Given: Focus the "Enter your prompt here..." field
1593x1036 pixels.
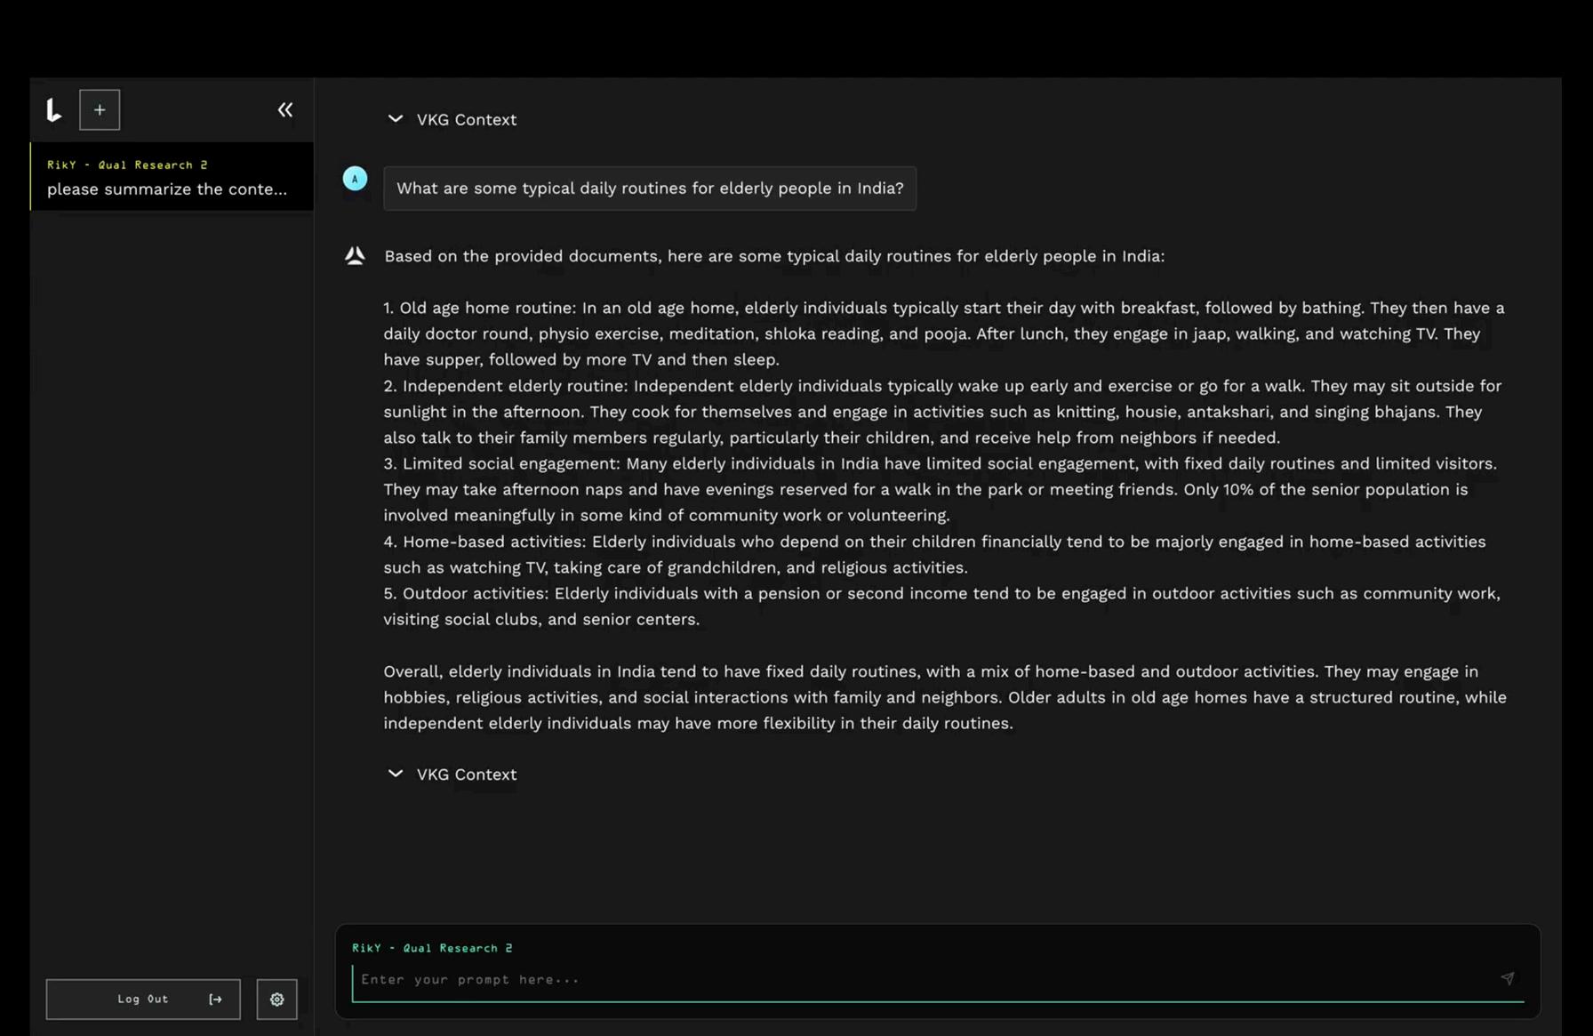Looking at the screenshot, I should coord(925,980).
